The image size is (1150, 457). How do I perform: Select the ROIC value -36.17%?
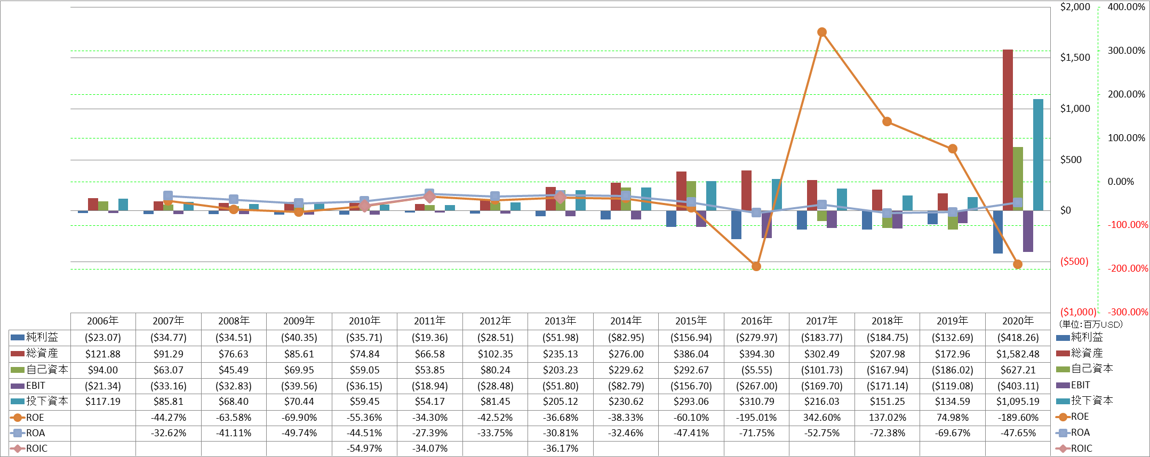click(x=561, y=448)
